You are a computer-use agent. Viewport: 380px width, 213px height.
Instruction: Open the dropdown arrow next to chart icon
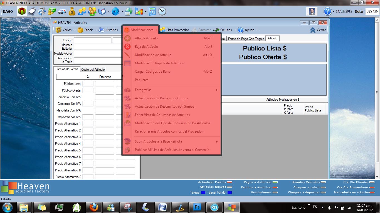145,11
